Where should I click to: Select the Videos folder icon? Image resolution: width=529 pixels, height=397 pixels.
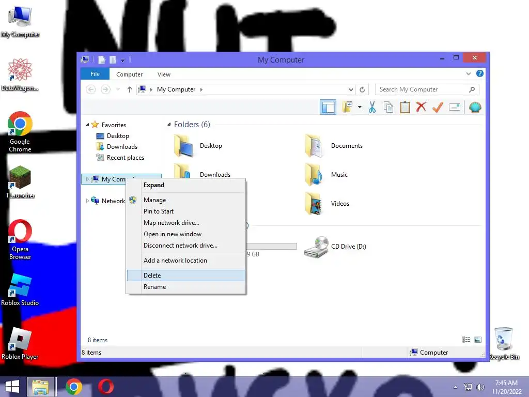tap(314, 204)
